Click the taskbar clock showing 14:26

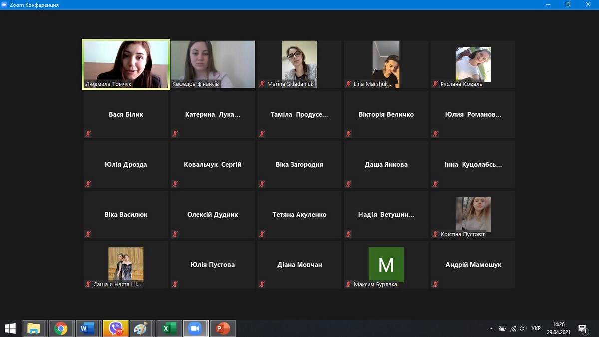[558, 328]
